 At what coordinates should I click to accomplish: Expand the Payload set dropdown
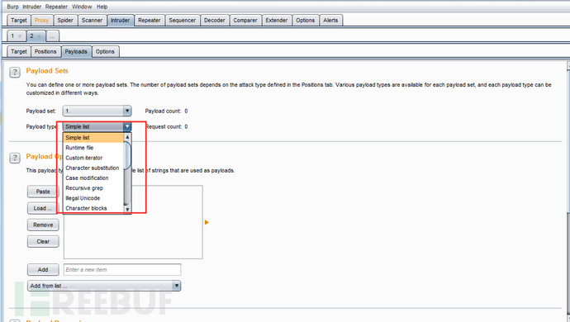click(127, 111)
